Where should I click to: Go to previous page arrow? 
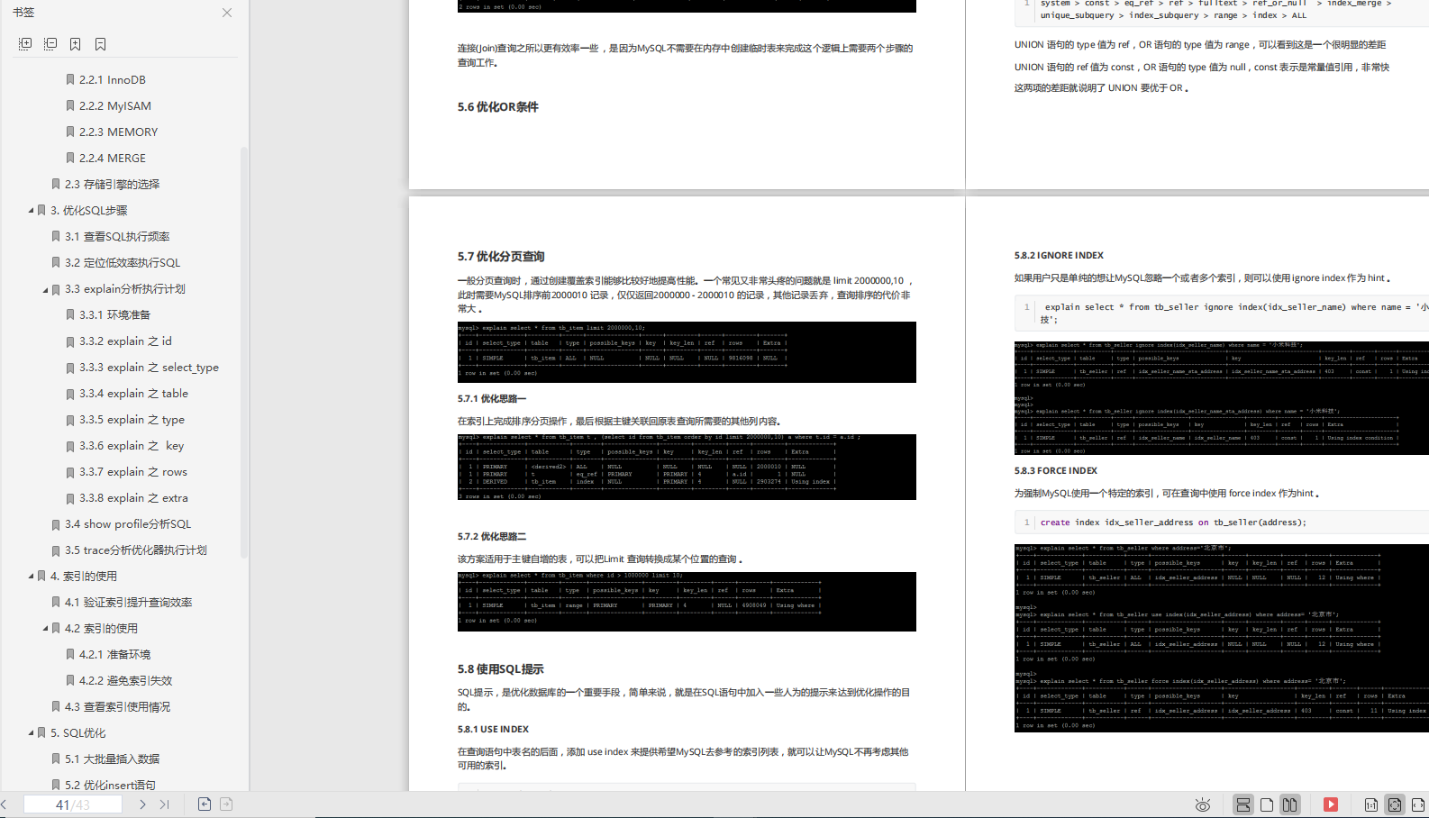point(5,804)
